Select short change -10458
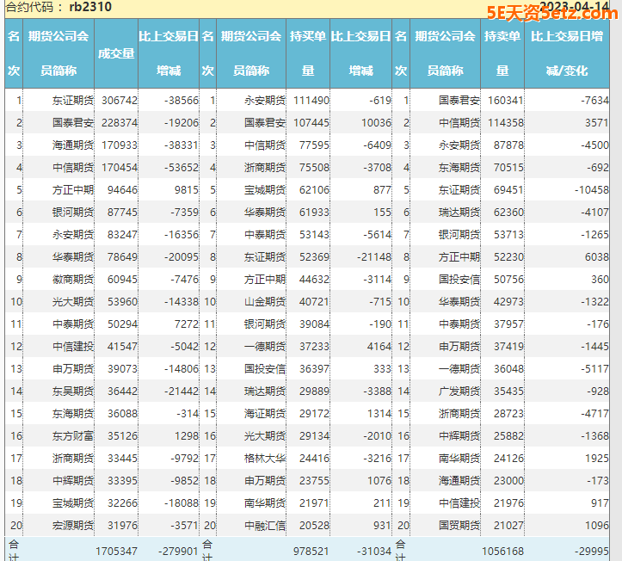Screen dimensions: 622x561 591,190
